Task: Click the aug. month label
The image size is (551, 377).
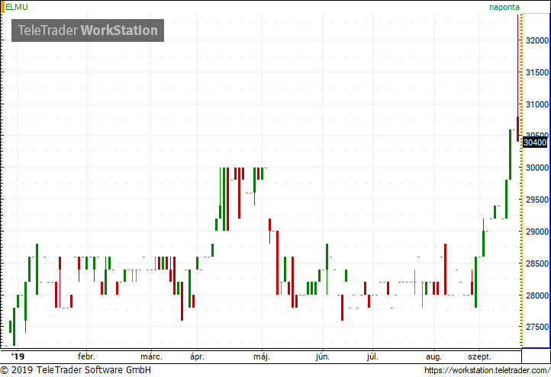Action: (x=433, y=357)
